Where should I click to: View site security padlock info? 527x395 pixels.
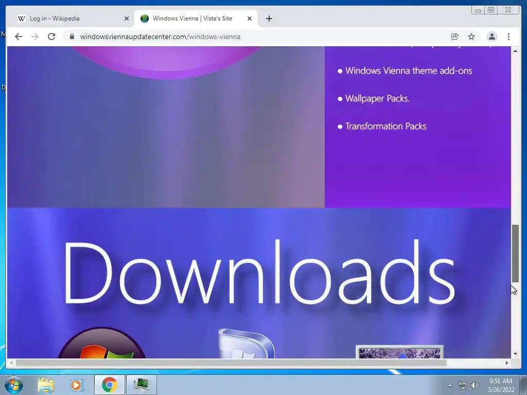coord(72,37)
